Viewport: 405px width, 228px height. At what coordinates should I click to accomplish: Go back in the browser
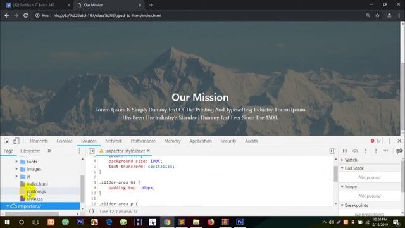pos(7,15)
